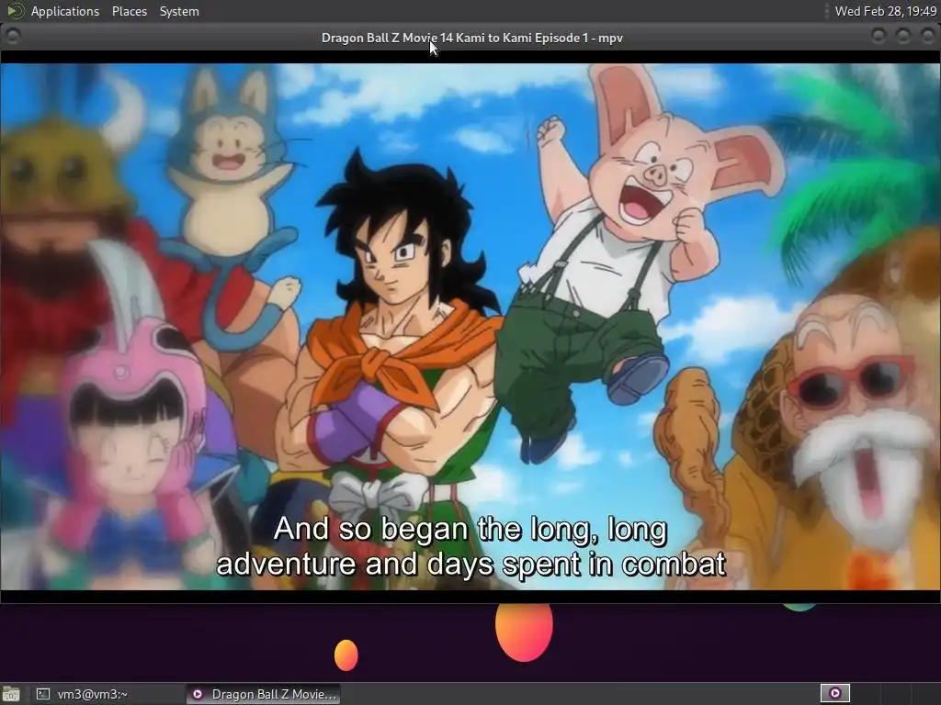This screenshot has width=941, height=705.
Task: Open the calendar from the date and time
Action: 885,11
